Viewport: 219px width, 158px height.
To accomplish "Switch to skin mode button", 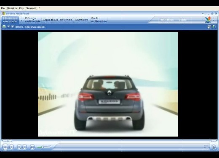I will point(214,147).
